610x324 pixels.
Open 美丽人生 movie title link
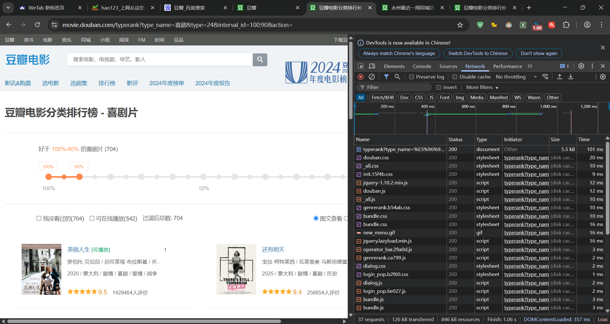click(x=79, y=250)
